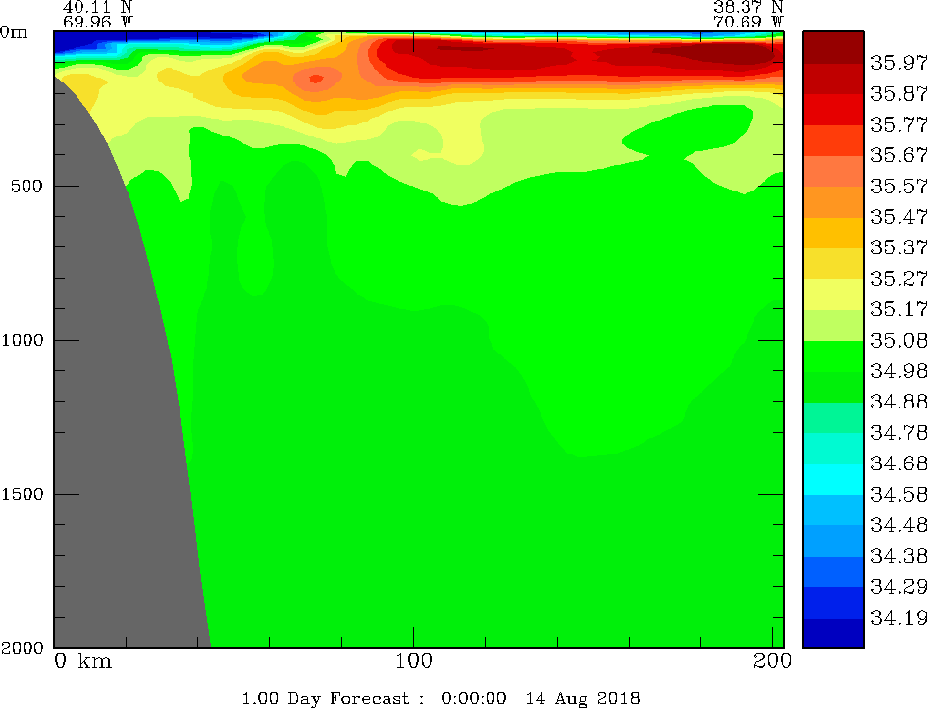
Task: Click the 14 Aug 2018 date text
Action: 583,698
